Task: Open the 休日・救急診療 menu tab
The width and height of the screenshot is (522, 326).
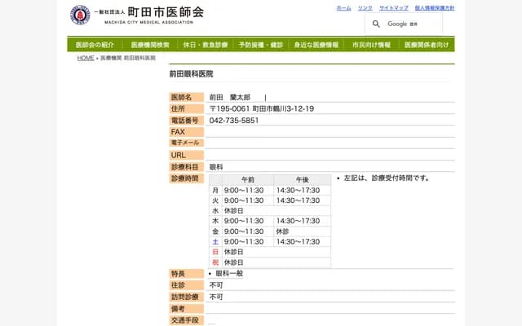Action: 206,45
